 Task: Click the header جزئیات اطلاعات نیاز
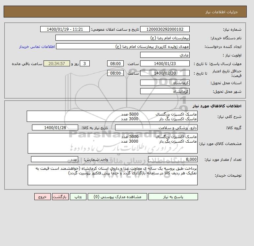point(221,12)
